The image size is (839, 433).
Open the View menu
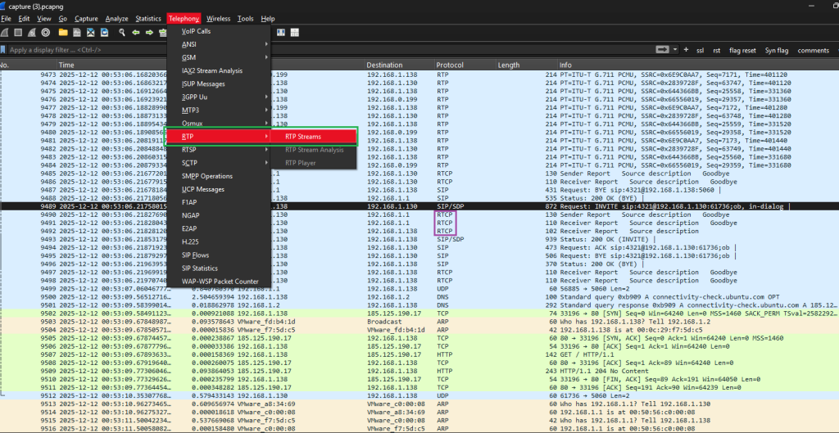point(44,19)
